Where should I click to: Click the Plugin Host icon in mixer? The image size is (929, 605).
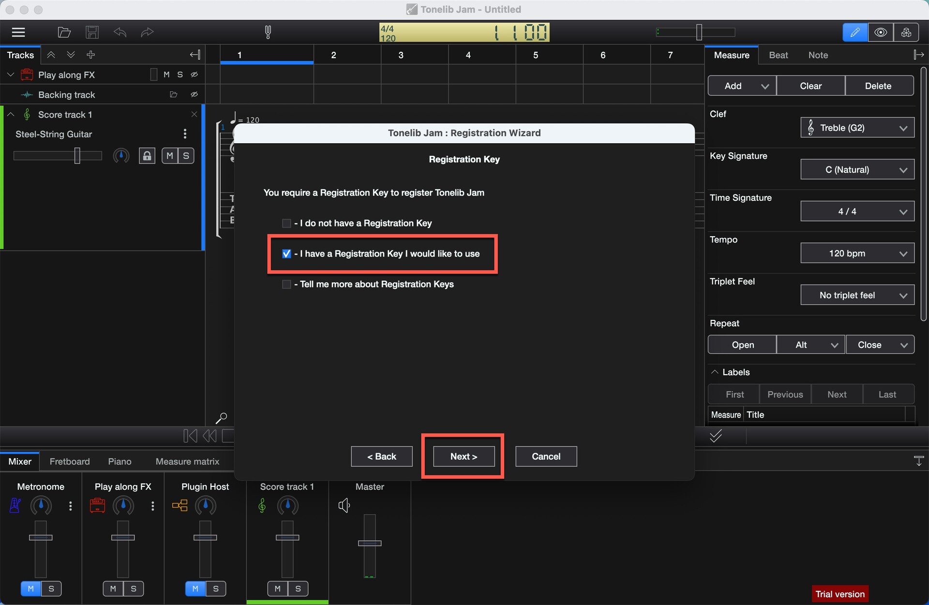[180, 506]
